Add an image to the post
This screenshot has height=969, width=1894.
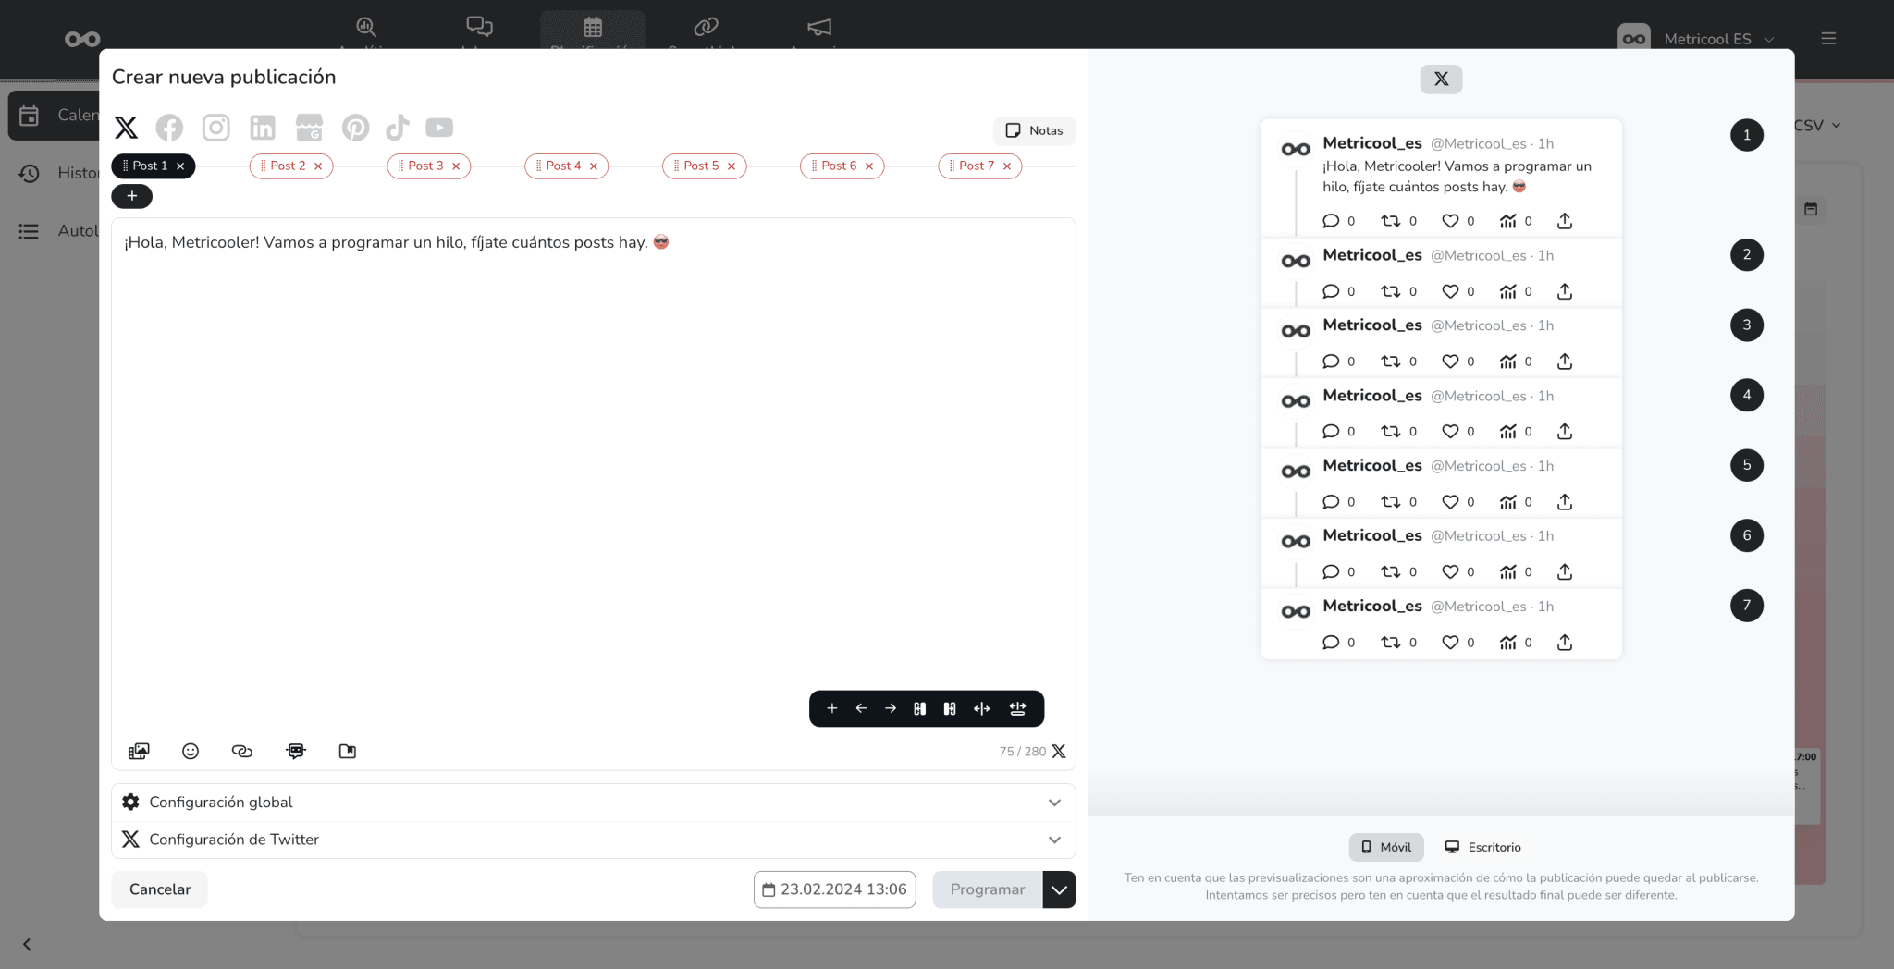click(139, 751)
